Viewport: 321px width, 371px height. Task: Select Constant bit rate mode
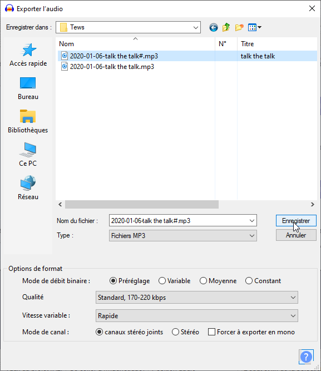pyautogui.click(x=263, y=281)
